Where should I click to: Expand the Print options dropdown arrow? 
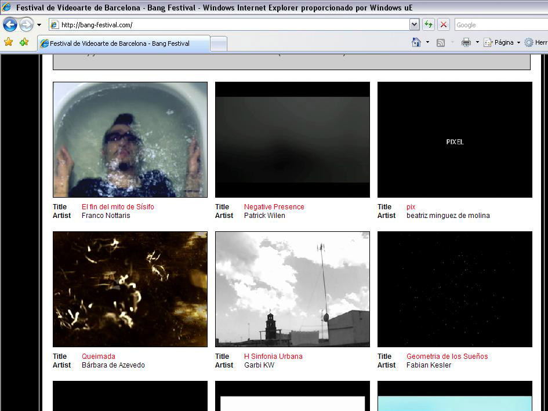477,42
